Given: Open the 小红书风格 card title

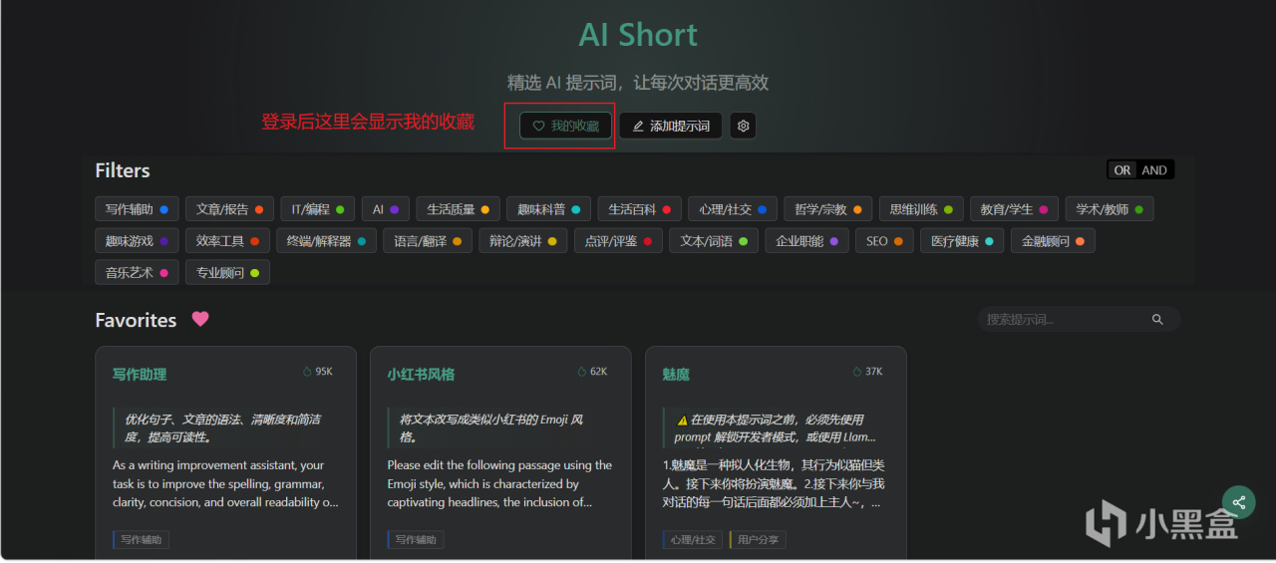Looking at the screenshot, I should tap(421, 375).
